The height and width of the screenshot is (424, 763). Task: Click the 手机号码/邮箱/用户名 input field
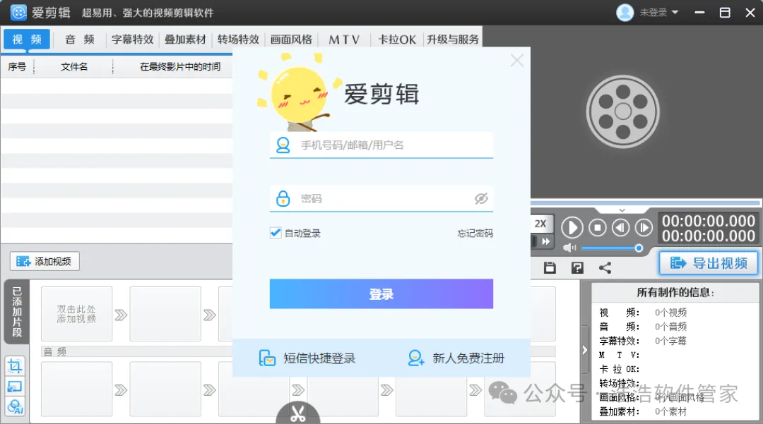coord(381,145)
